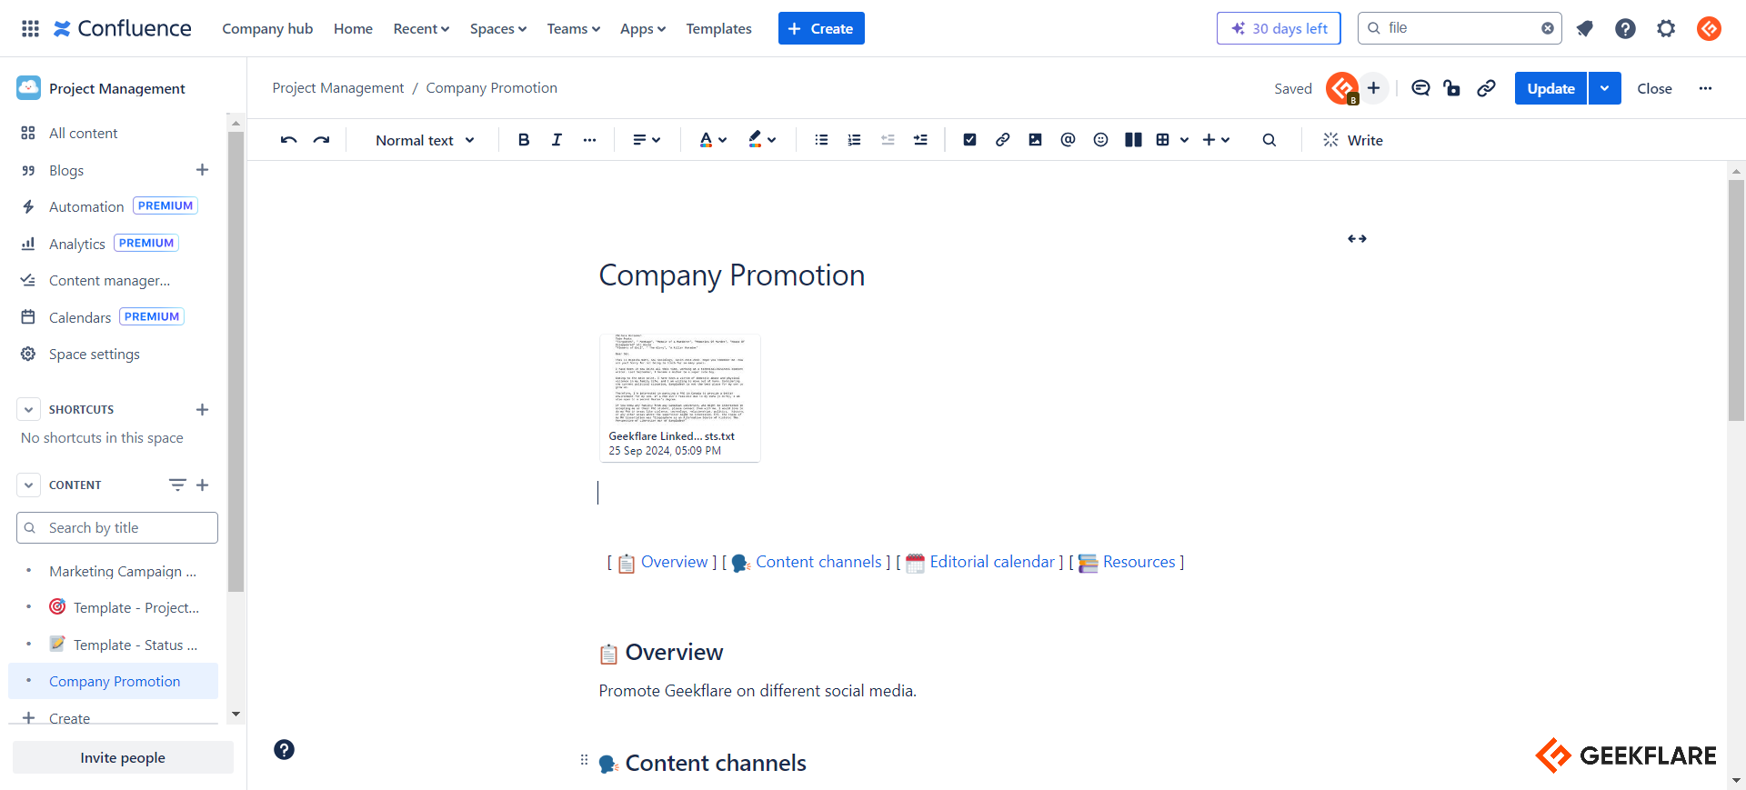Toggle page width arrows icon
1746x790 pixels.
(x=1357, y=238)
